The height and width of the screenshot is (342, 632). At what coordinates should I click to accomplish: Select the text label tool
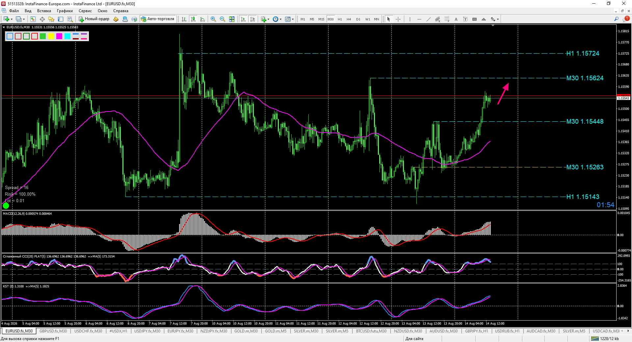465,19
